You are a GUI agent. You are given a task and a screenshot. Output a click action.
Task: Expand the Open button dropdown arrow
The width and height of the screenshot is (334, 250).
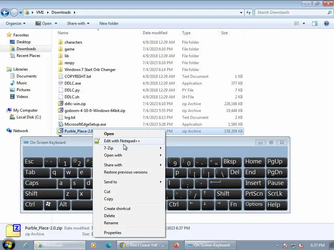(x=56, y=23)
